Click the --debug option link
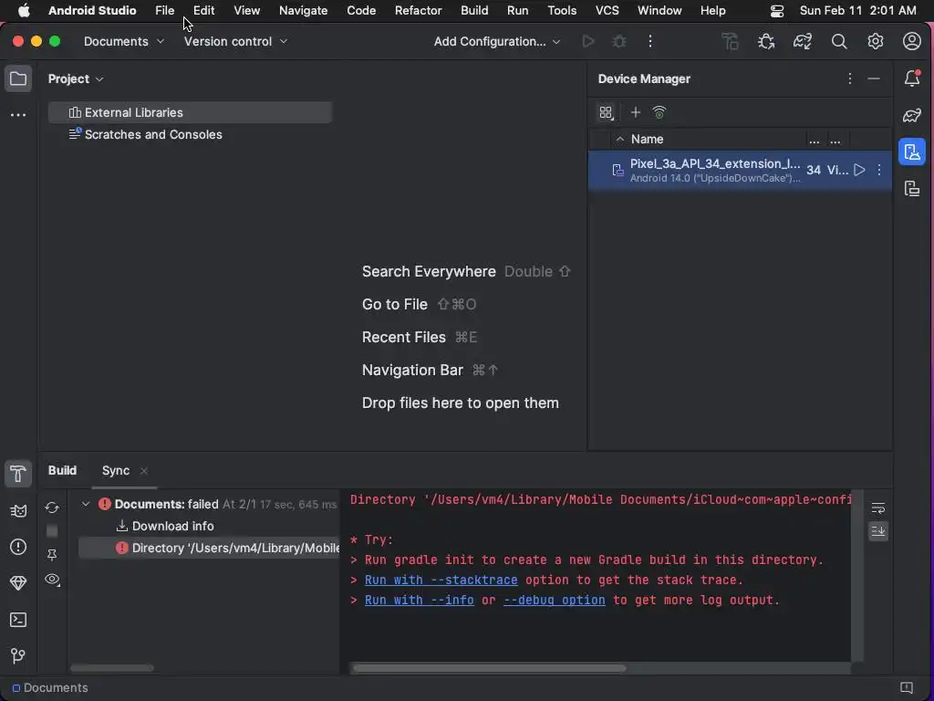The image size is (934, 701). pos(554,601)
